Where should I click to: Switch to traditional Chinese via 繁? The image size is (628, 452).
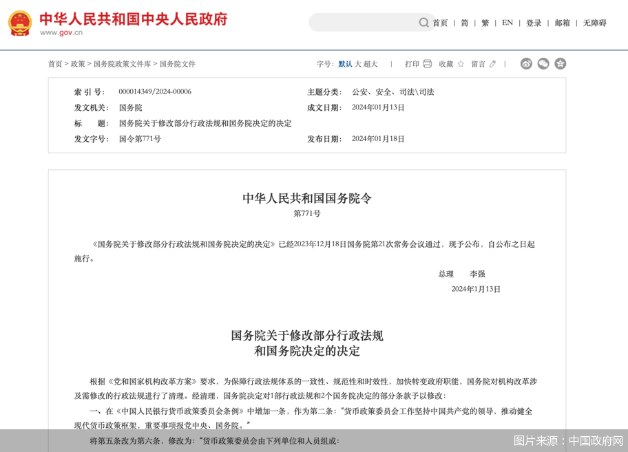[485, 23]
